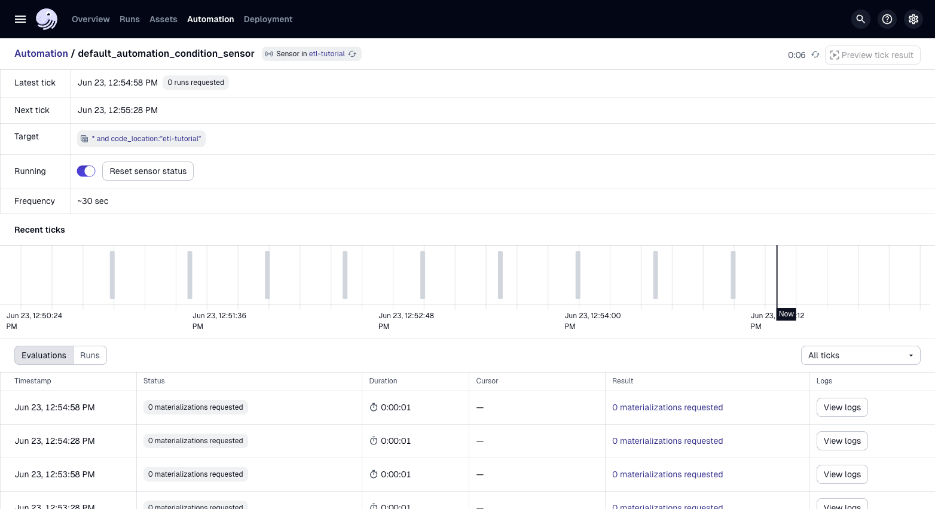Switch to the Runs tab
Image resolution: width=935 pixels, height=509 pixels.
pyautogui.click(x=90, y=355)
